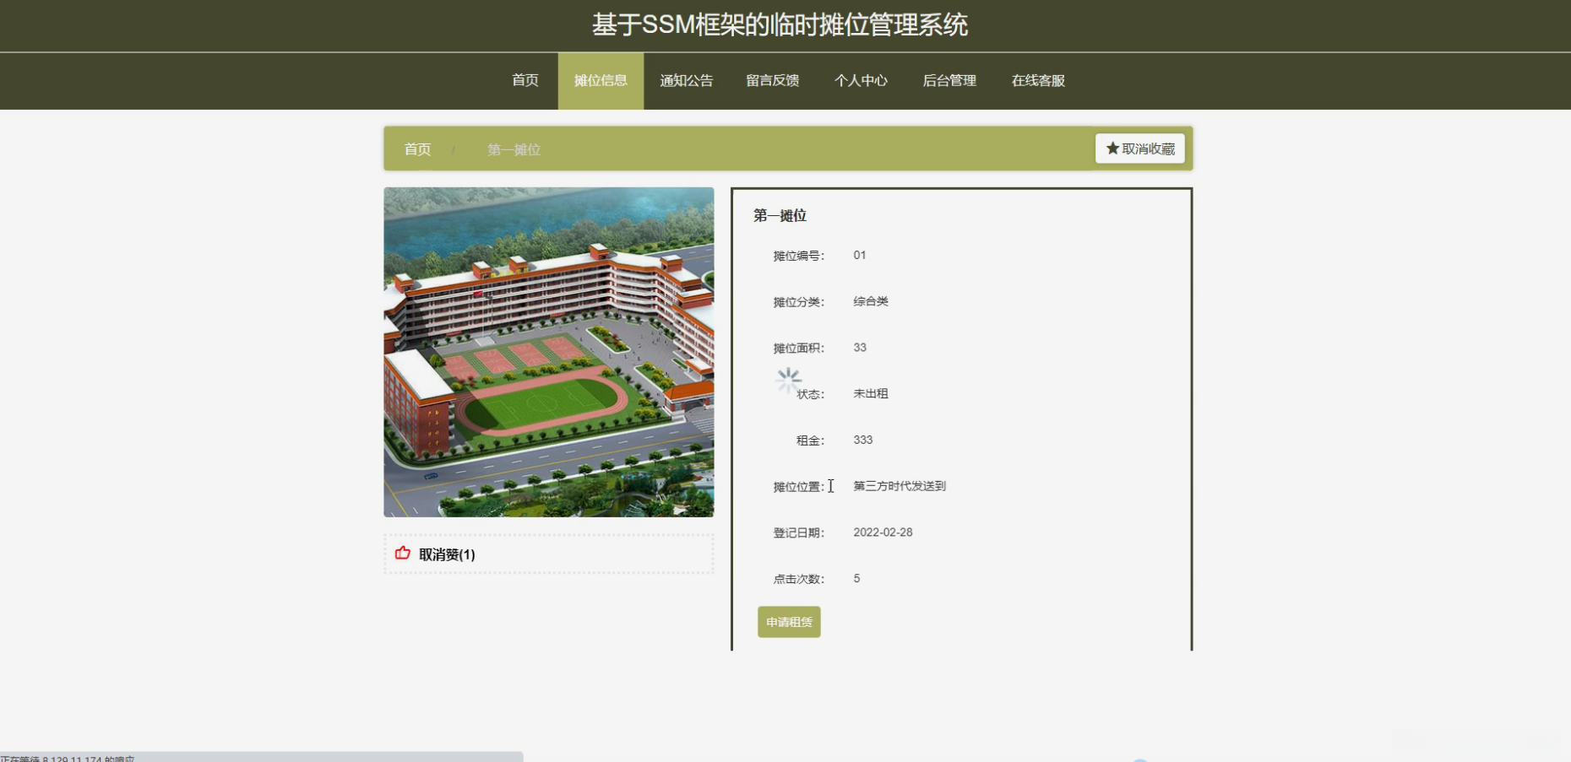The height and width of the screenshot is (762, 1571).
Task: Click the 首页 breadcrumb link
Action: click(x=417, y=149)
